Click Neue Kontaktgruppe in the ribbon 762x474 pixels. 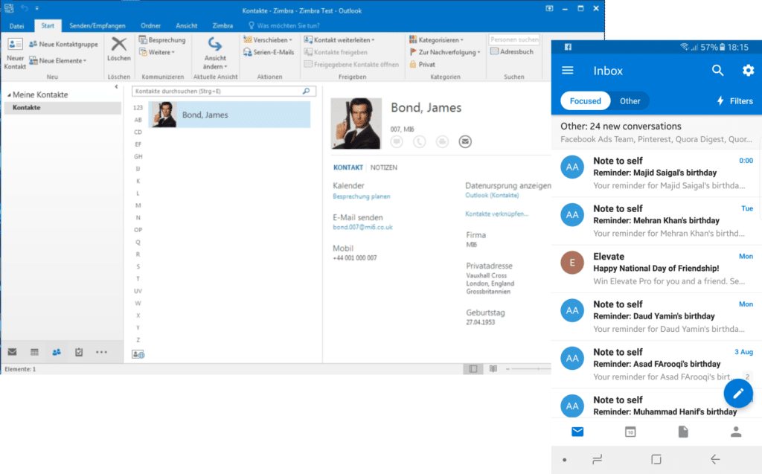pyautogui.click(x=63, y=44)
